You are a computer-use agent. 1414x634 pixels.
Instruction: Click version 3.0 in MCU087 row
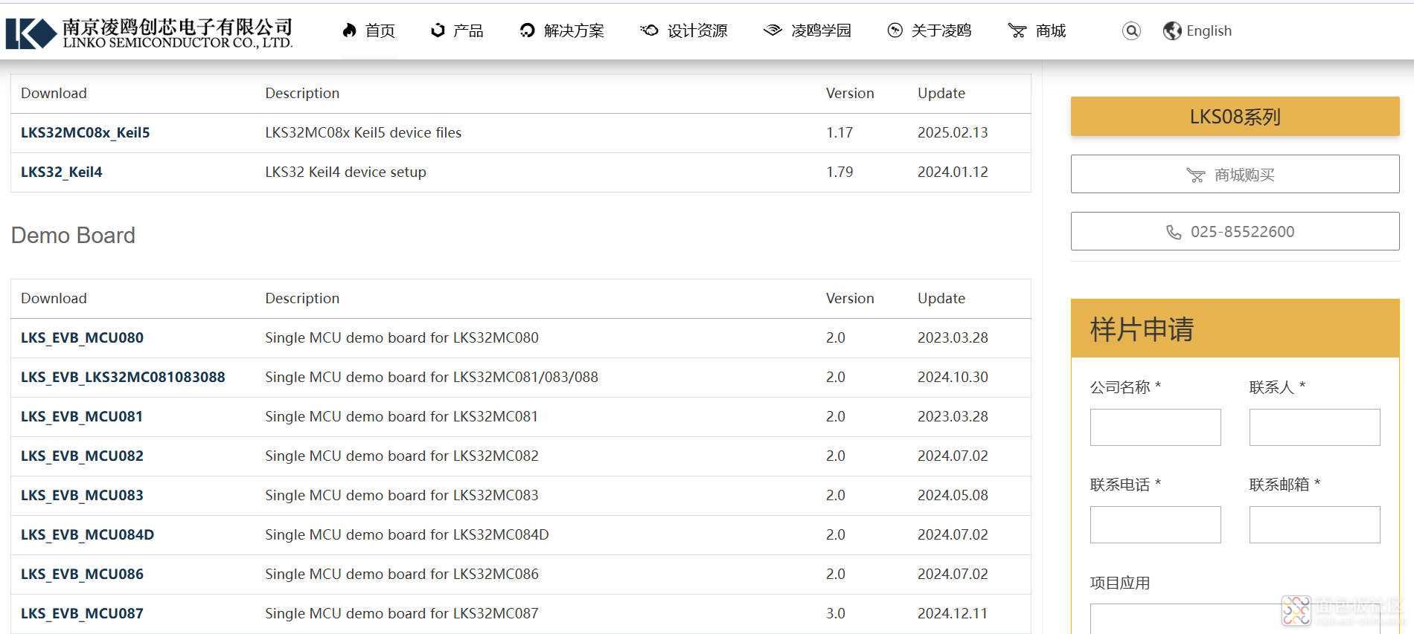click(836, 613)
